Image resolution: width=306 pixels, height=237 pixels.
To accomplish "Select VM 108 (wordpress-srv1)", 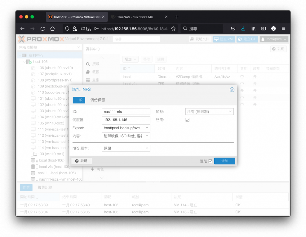I will pos(55,80).
